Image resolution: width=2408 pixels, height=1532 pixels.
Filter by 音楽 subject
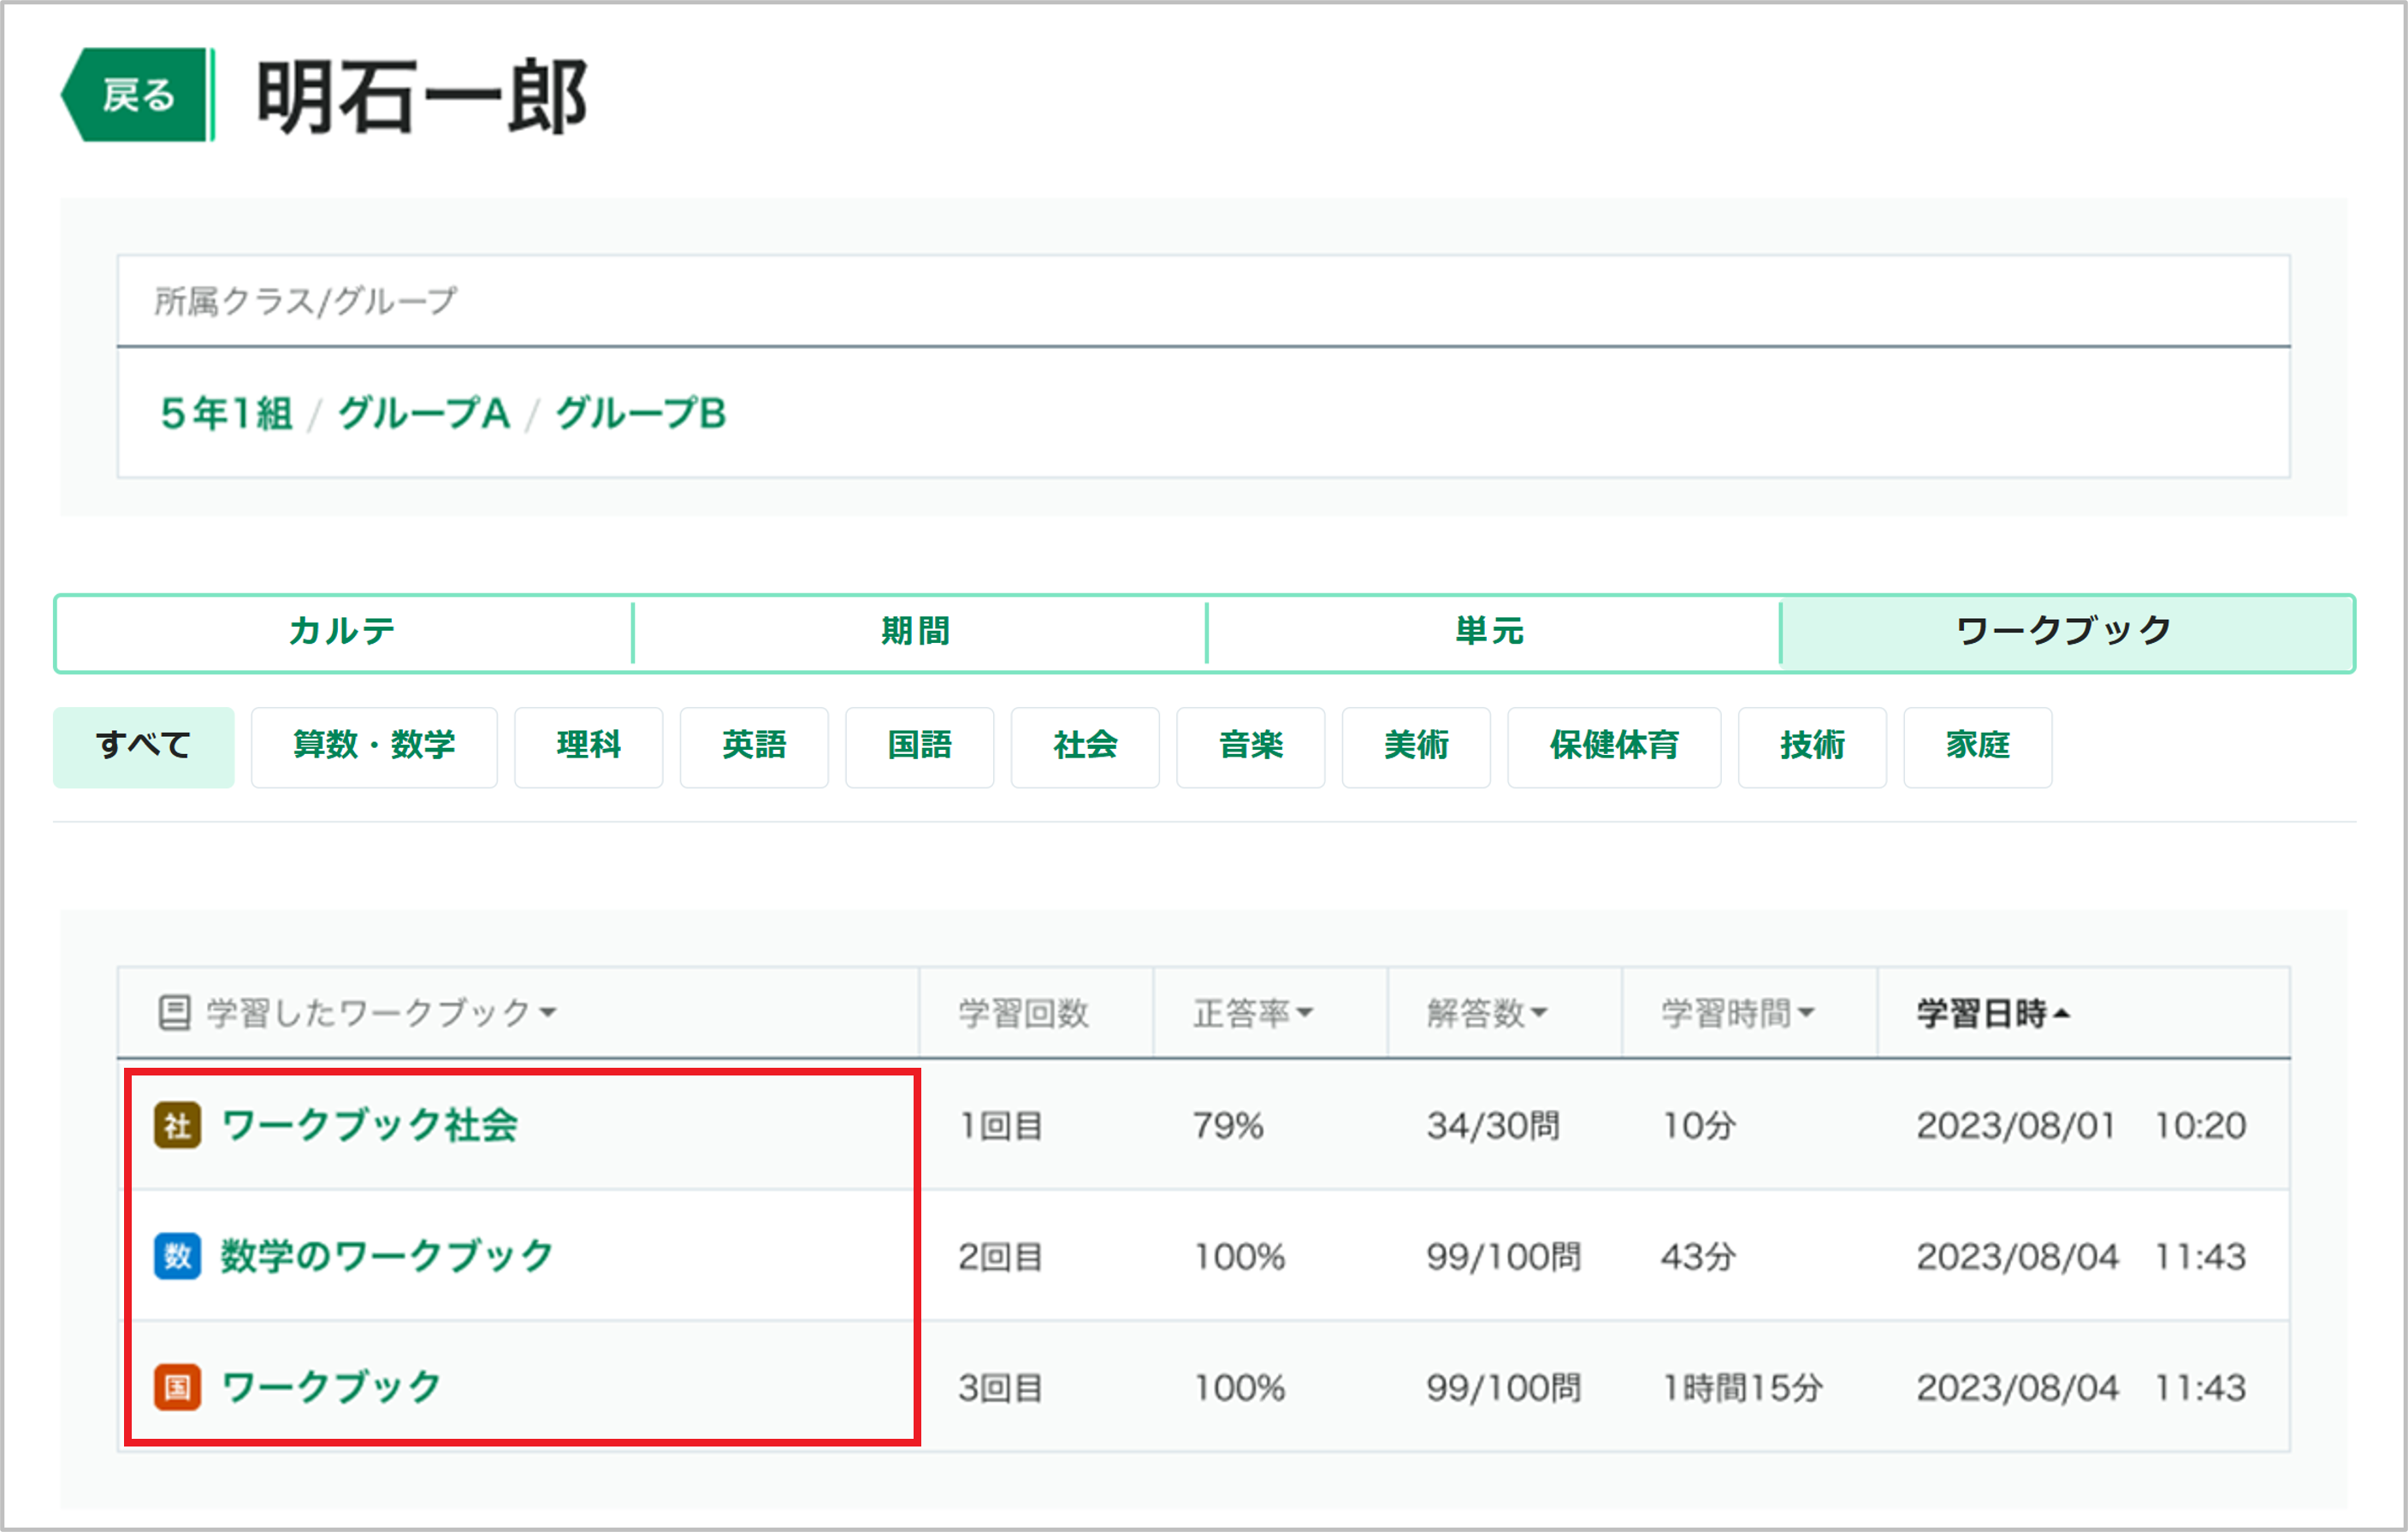(1250, 746)
